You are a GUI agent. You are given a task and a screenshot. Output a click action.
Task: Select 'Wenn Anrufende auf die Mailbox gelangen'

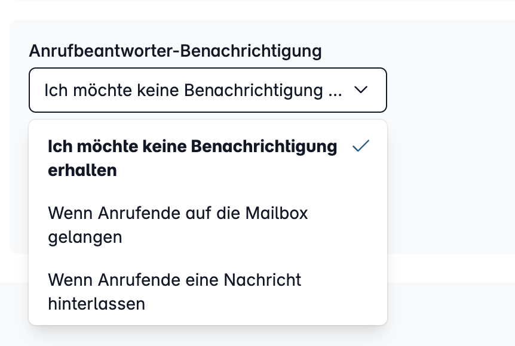[208, 225]
